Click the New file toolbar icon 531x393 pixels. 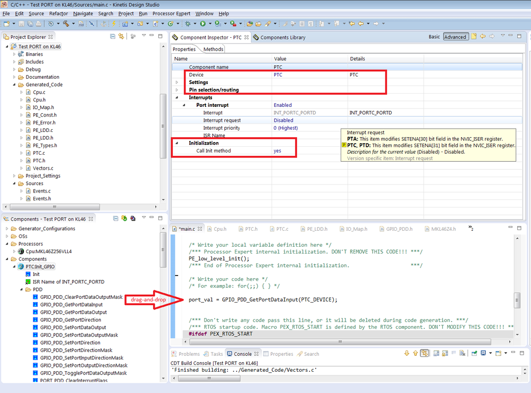pyautogui.click(x=6, y=24)
